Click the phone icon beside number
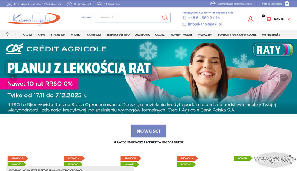Viewport: 297px width, 171px height. [184, 18]
